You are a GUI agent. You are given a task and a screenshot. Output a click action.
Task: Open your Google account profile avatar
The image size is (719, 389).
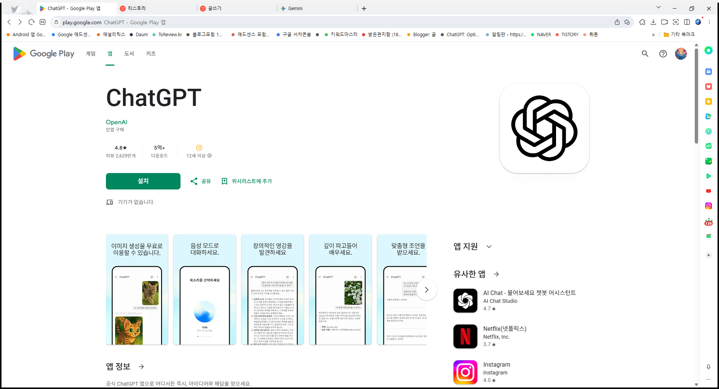(681, 53)
